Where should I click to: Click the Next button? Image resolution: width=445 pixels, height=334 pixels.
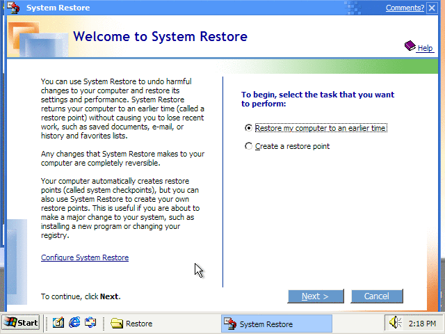(x=316, y=296)
